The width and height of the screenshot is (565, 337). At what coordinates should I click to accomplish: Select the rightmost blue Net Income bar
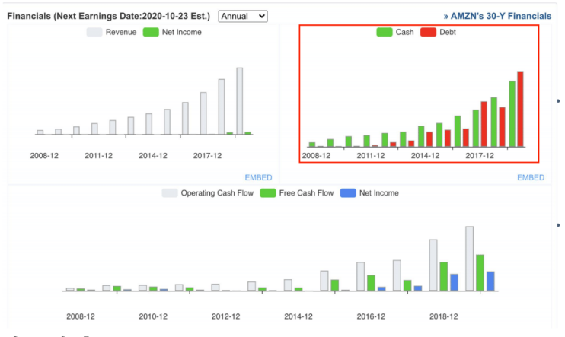[x=490, y=281]
